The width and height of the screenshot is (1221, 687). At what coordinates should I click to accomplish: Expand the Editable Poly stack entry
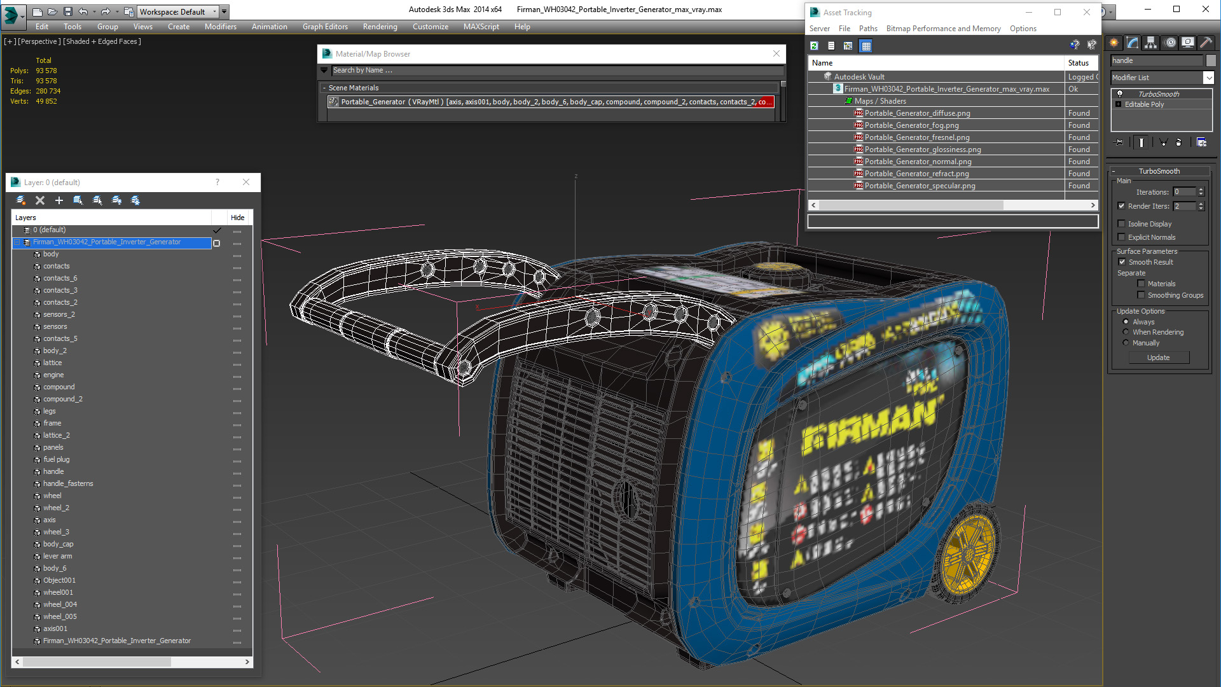pyautogui.click(x=1119, y=104)
